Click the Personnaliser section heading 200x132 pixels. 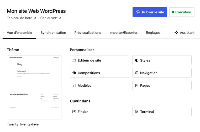click(82, 50)
